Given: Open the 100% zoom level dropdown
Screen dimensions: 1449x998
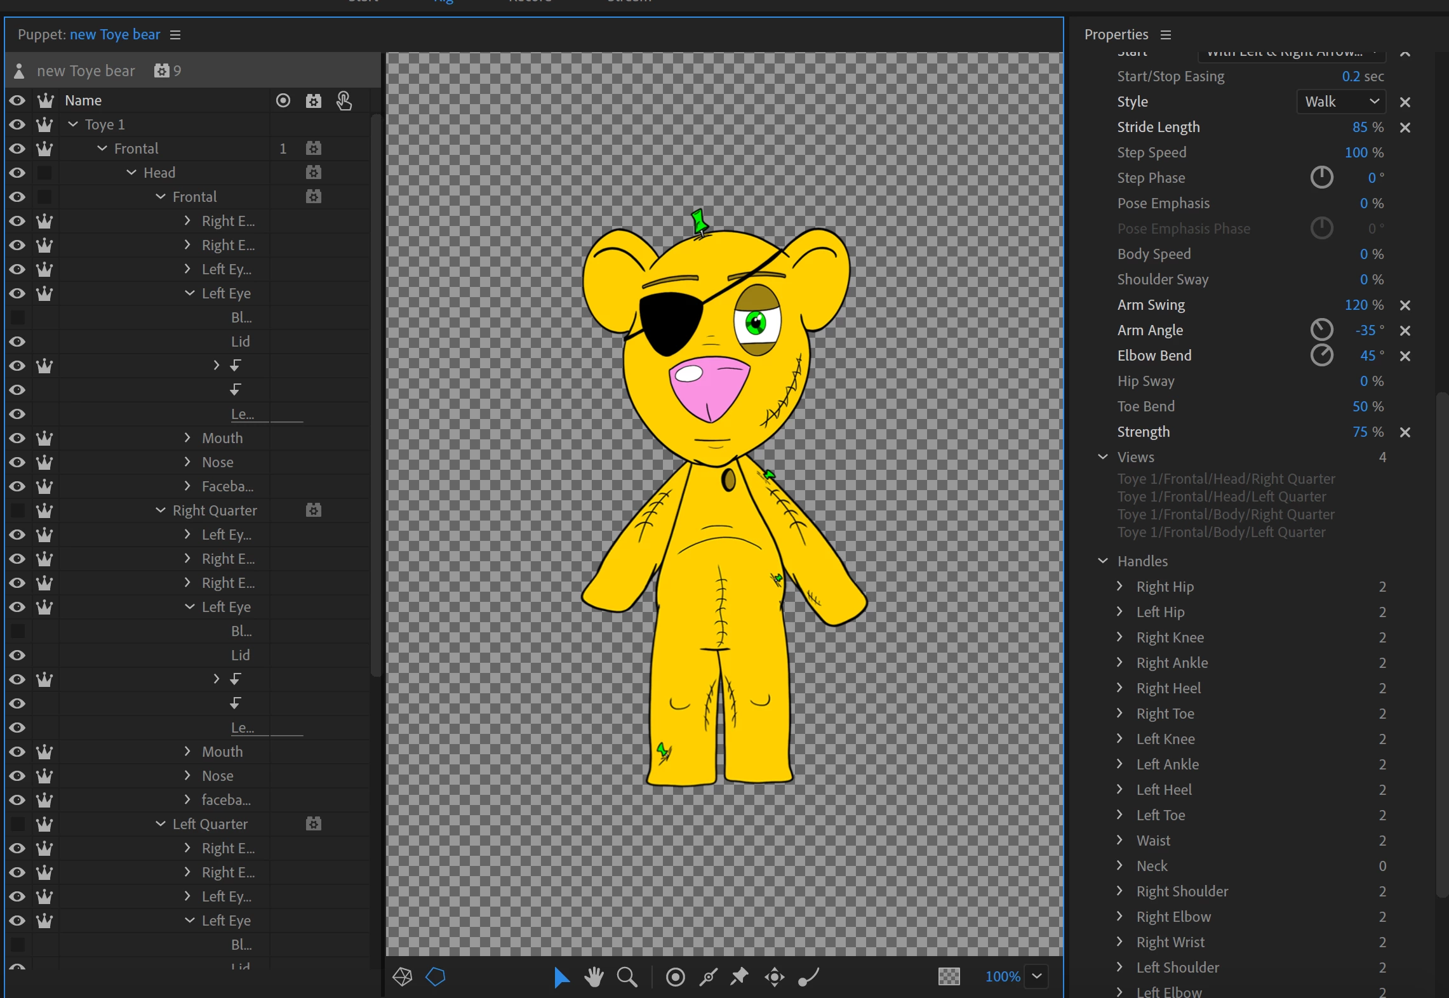Looking at the screenshot, I should (x=1037, y=976).
